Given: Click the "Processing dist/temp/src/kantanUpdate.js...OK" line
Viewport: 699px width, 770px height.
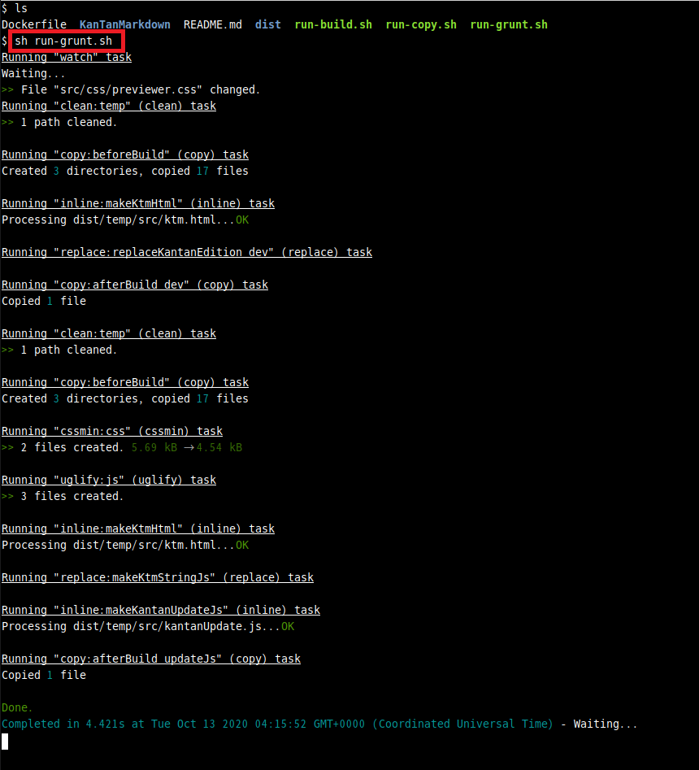Looking at the screenshot, I should click(x=148, y=626).
